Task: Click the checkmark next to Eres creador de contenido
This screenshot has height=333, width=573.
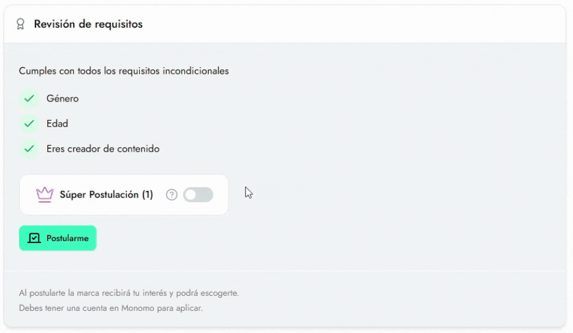Action: [29, 149]
